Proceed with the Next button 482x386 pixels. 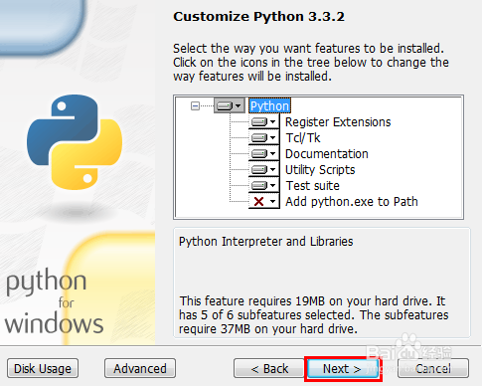tap(343, 368)
